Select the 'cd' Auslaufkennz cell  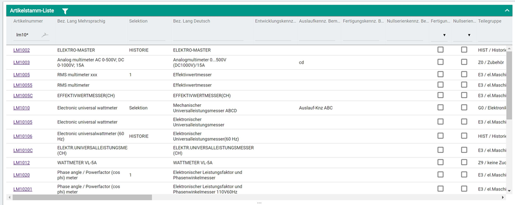coord(301,63)
